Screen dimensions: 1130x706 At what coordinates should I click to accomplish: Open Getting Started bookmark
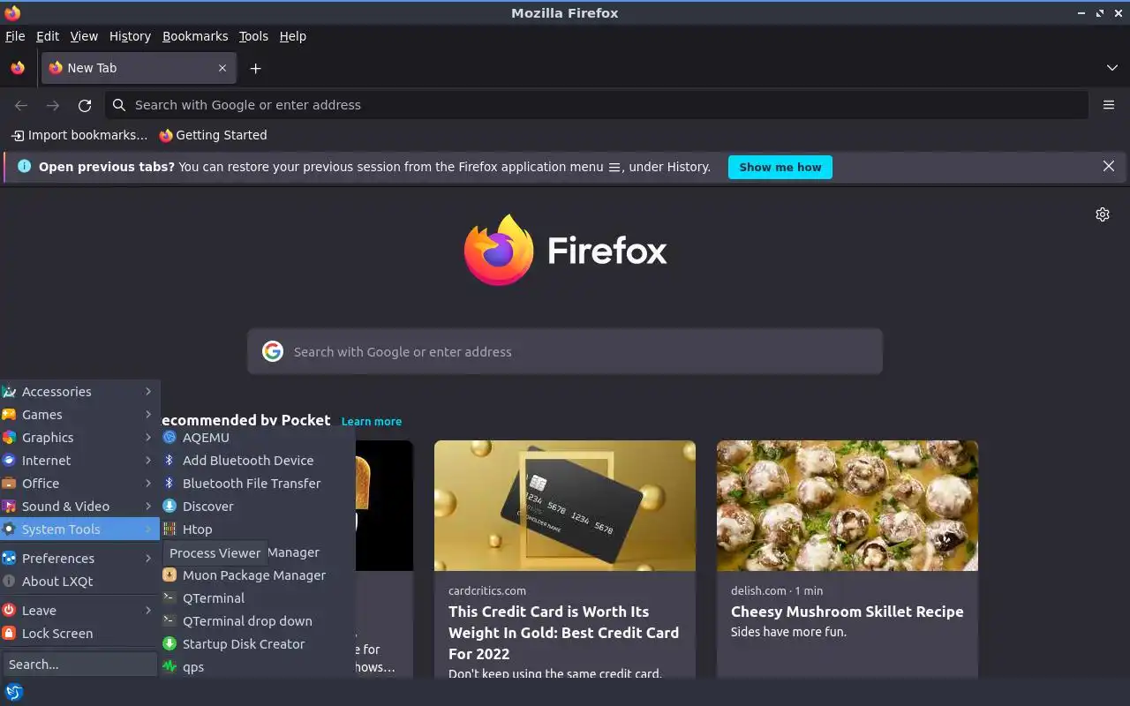pyautogui.click(x=213, y=135)
